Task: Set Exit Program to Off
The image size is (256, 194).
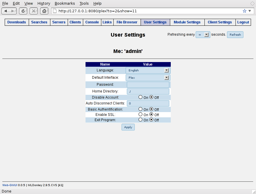Action: pyautogui.click(x=151, y=120)
